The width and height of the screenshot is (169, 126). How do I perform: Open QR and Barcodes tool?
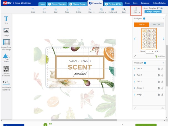(x=6, y=71)
